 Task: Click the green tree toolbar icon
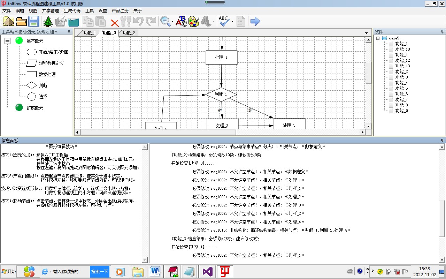pos(48,22)
